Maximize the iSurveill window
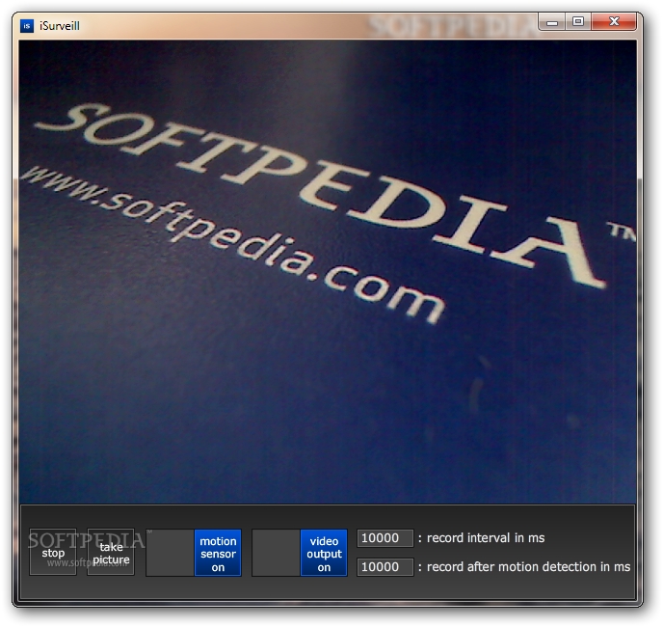The image size is (663, 627). coord(578,22)
